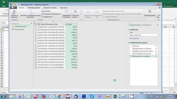Open the File menu button in Query Editor
The height and width of the screenshot is (99, 177).
(x=13, y=8)
